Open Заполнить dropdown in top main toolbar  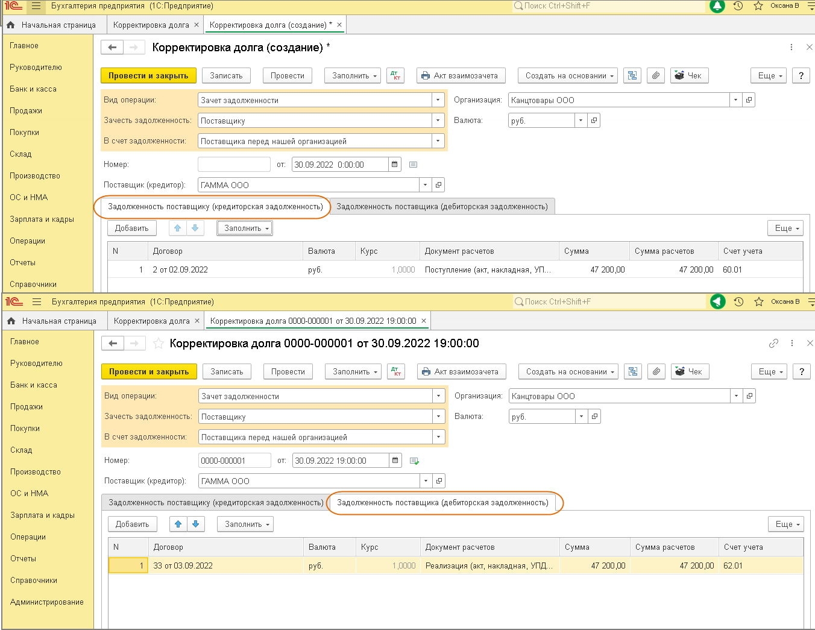353,76
